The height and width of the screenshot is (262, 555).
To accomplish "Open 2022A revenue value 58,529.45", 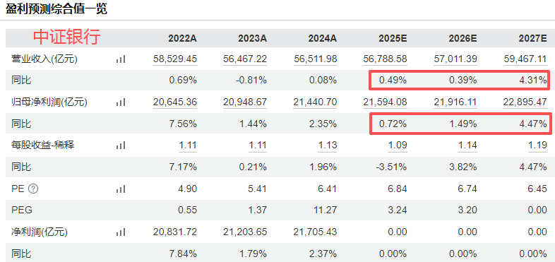I will (175, 59).
